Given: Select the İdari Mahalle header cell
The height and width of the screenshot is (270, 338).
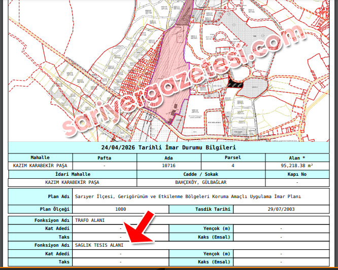Looking at the screenshot, I should tap(72, 174).
